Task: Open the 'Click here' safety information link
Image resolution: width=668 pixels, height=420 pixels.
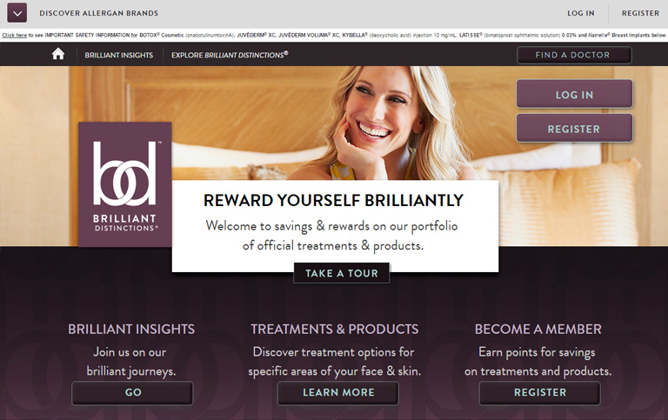Action: [15, 36]
